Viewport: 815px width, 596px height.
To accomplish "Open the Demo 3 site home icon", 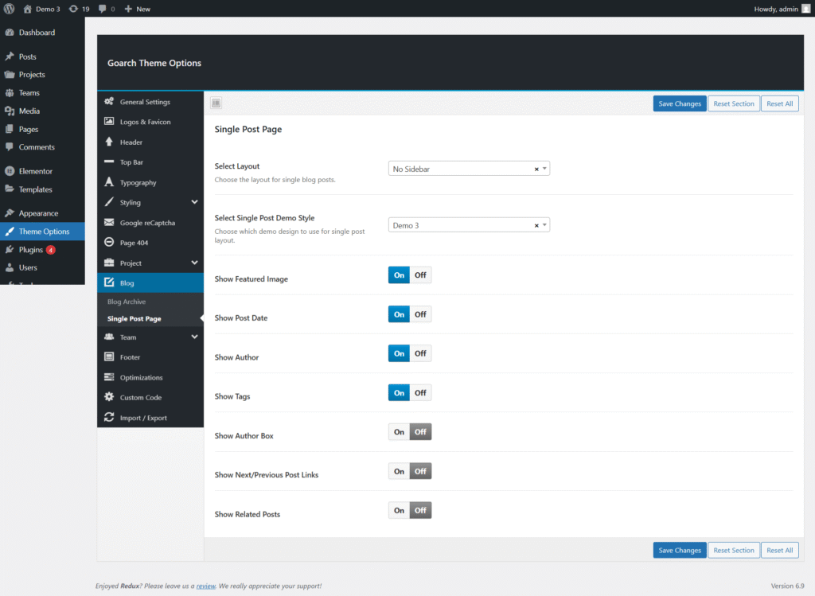I will pyautogui.click(x=28, y=9).
